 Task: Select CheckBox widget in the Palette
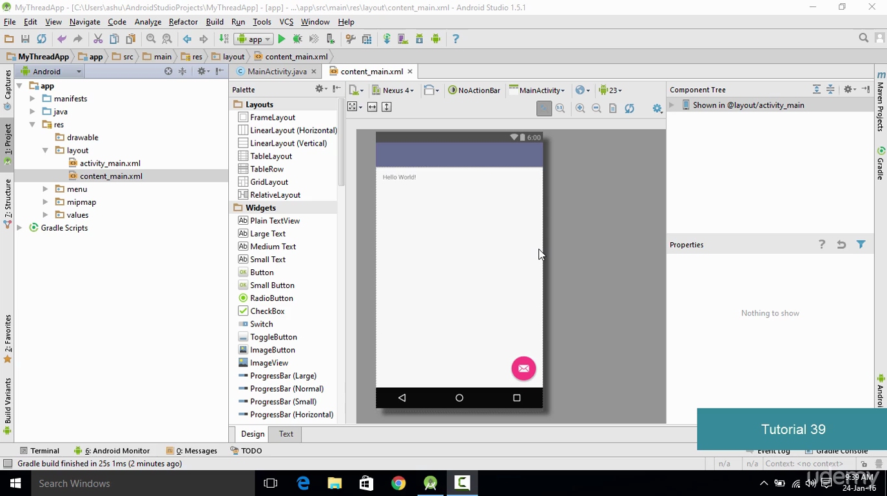[267, 311]
